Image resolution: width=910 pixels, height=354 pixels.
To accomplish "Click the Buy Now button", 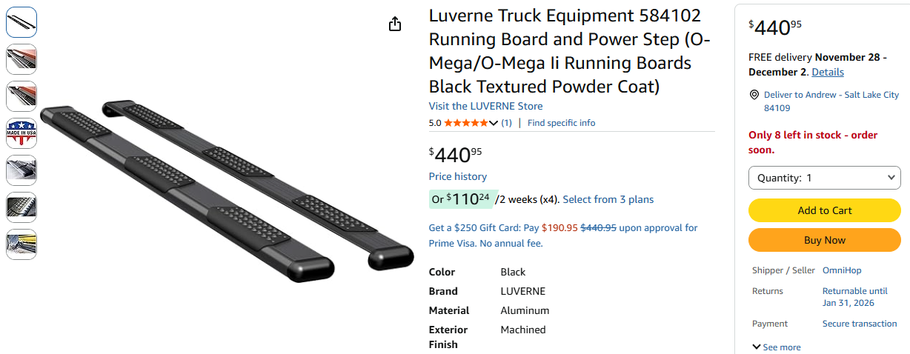I will click(x=825, y=240).
